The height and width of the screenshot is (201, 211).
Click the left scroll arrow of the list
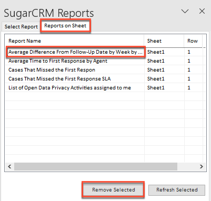(x=9, y=166)
